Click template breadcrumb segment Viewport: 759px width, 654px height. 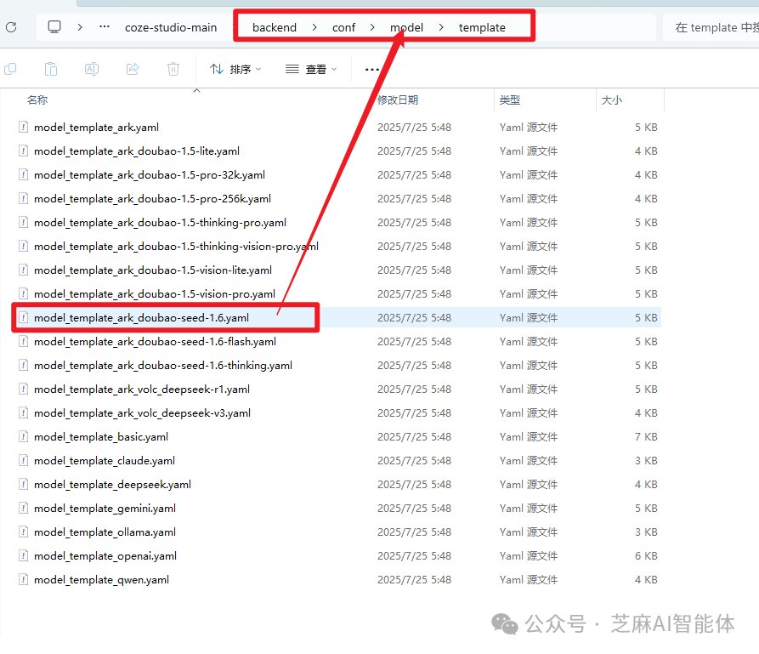click(482, 27)
